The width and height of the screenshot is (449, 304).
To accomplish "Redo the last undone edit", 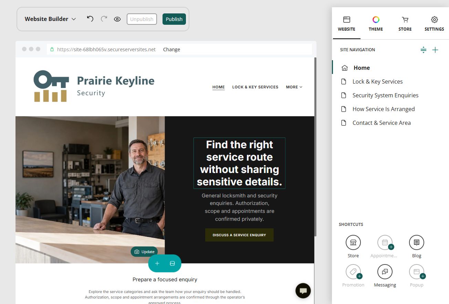I will [104, 19].
